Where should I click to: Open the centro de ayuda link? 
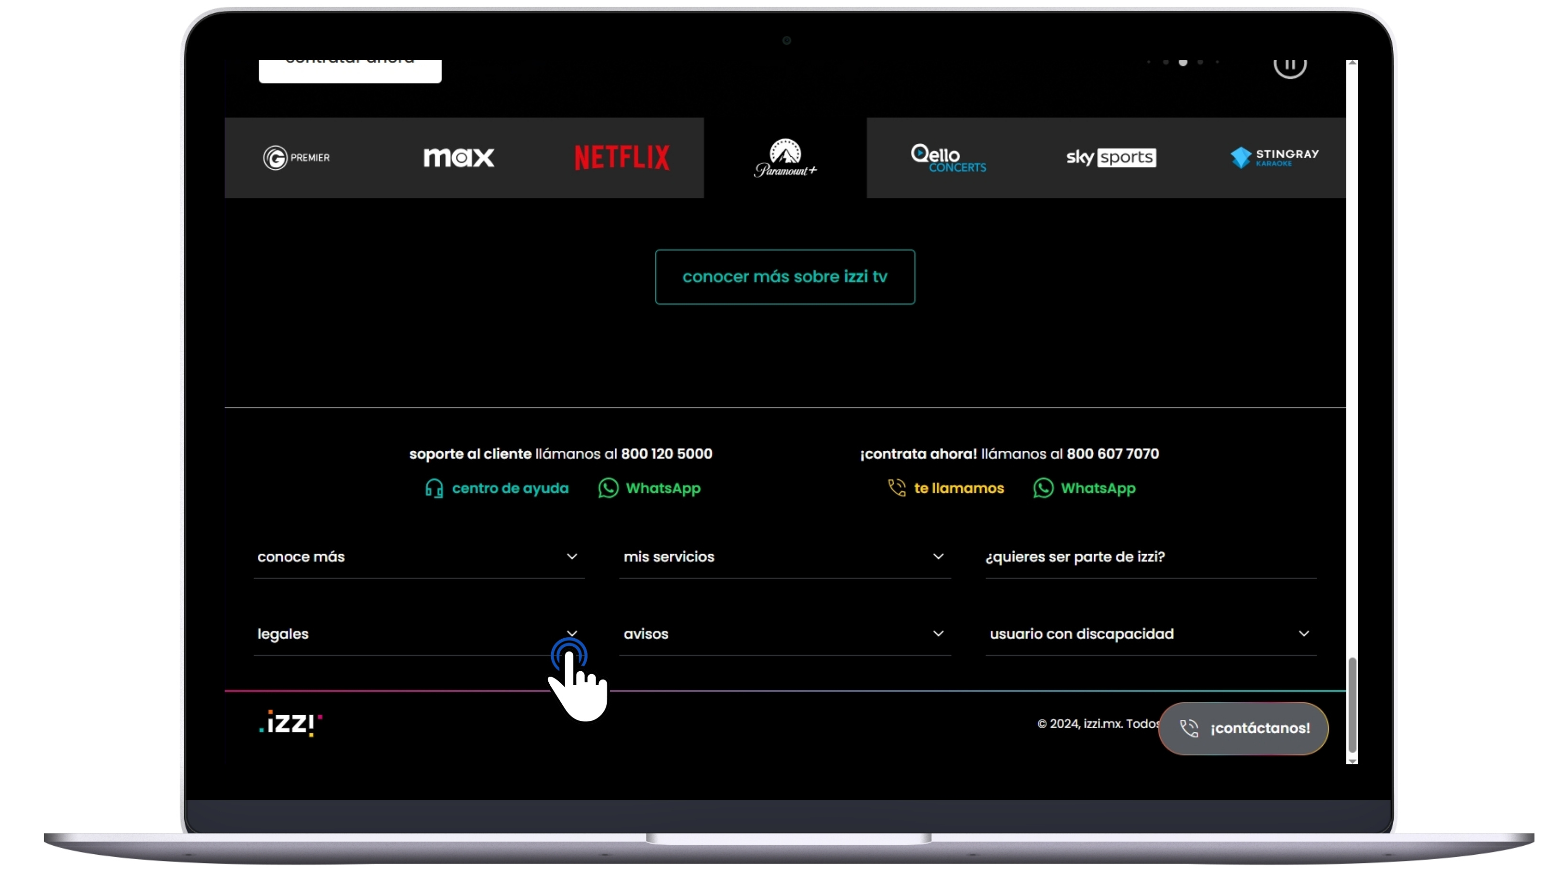tap(510, 489)
